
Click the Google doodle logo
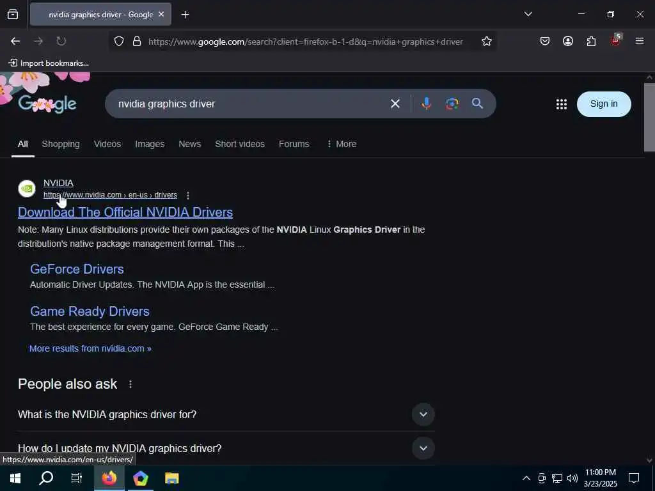[x=47, y=104]
